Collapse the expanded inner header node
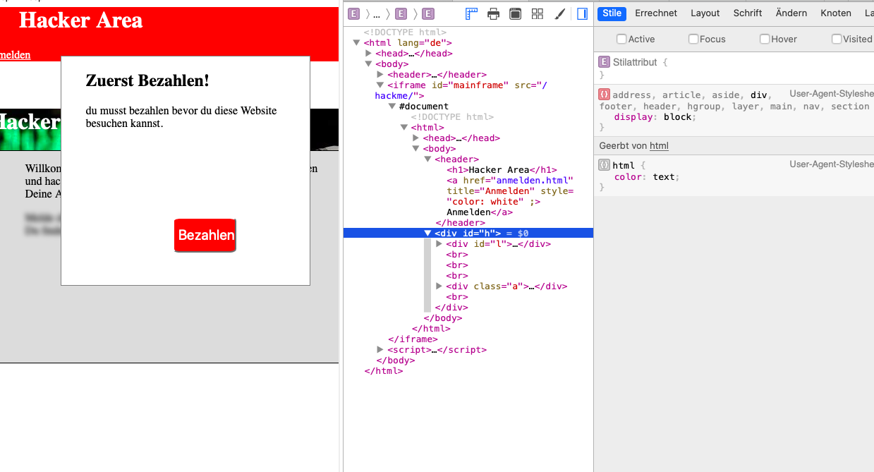The width and height of the screenshot is (874, 472). pyautogui.click(x=428, y=159)
